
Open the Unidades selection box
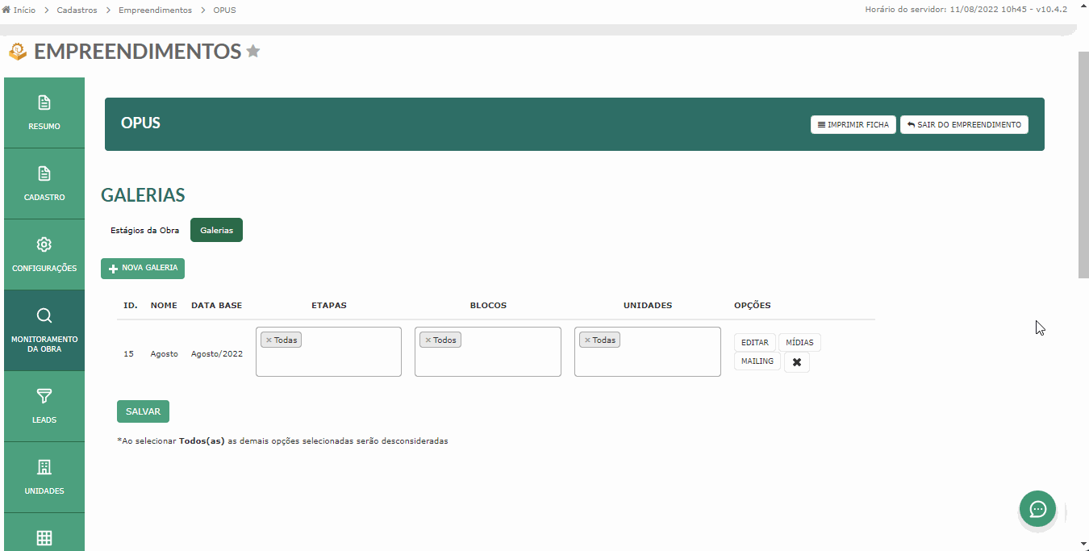click(648, 352)
